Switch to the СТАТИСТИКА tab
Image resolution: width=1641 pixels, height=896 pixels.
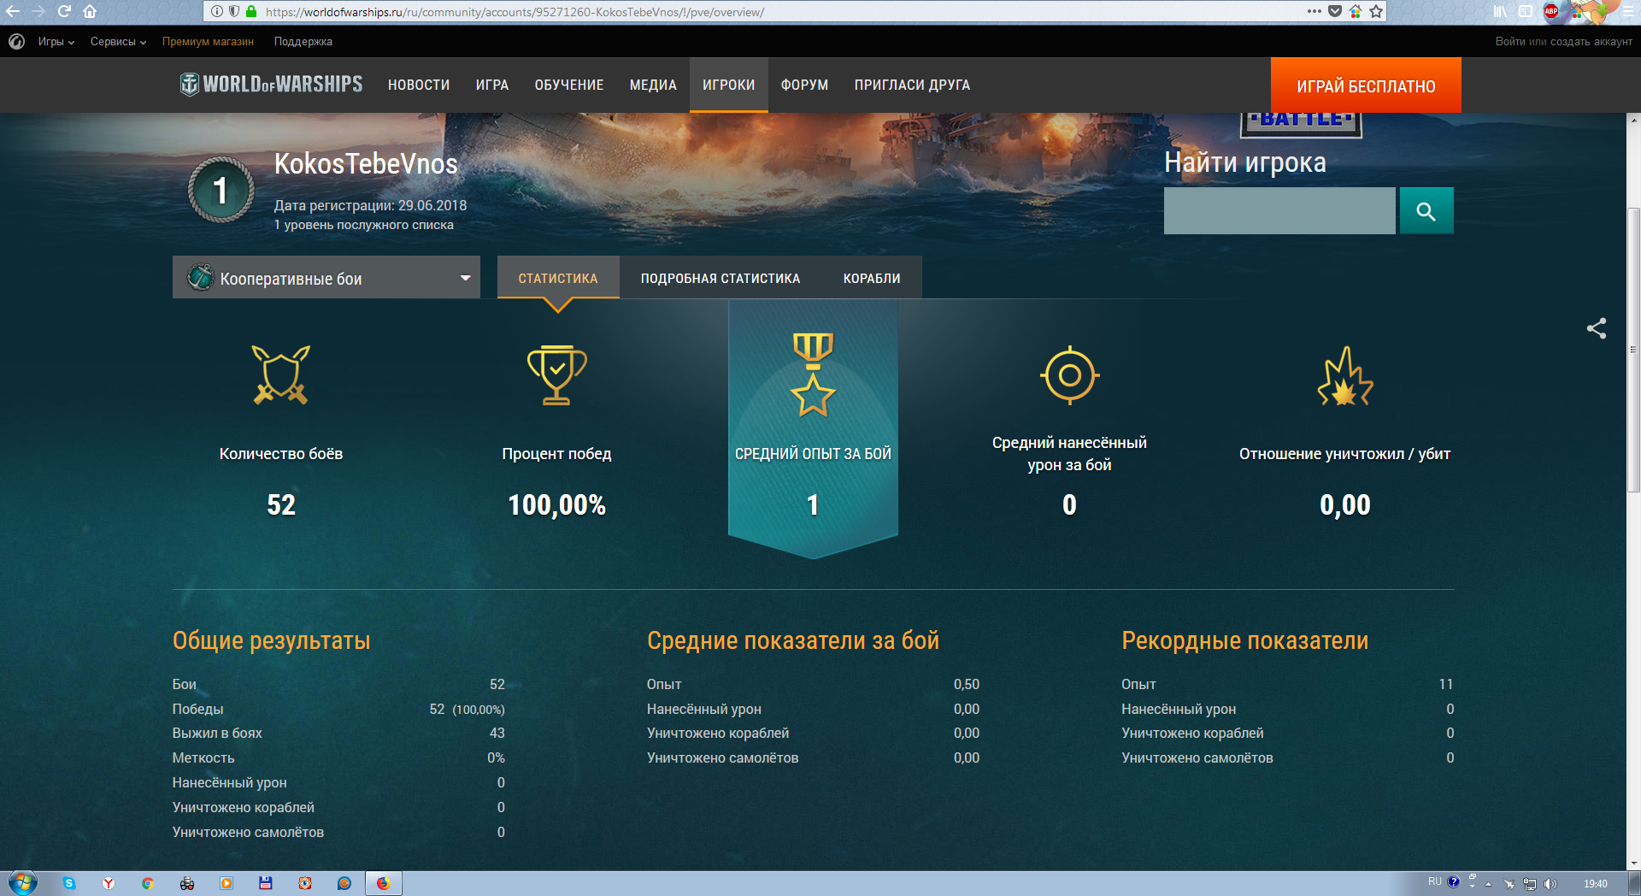(558, 278)
